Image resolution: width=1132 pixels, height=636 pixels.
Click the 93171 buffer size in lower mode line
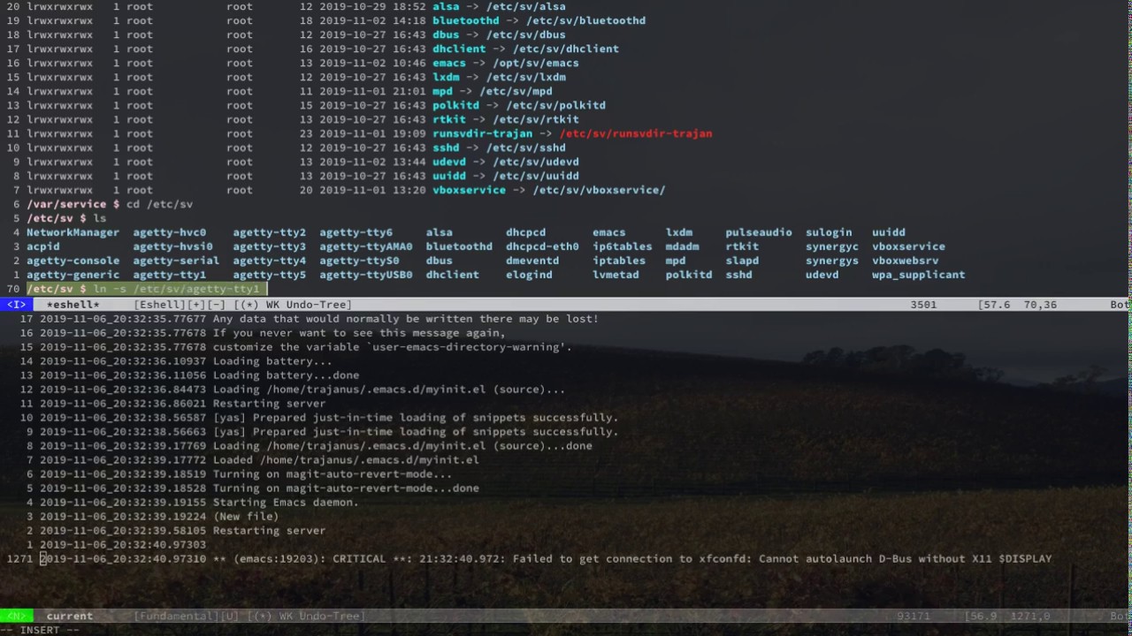(x=914, y=616)
